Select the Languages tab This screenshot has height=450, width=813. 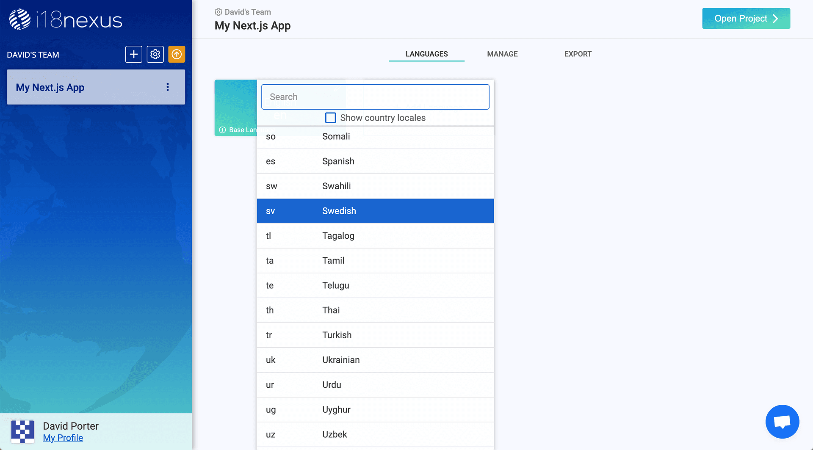(426, 54)
